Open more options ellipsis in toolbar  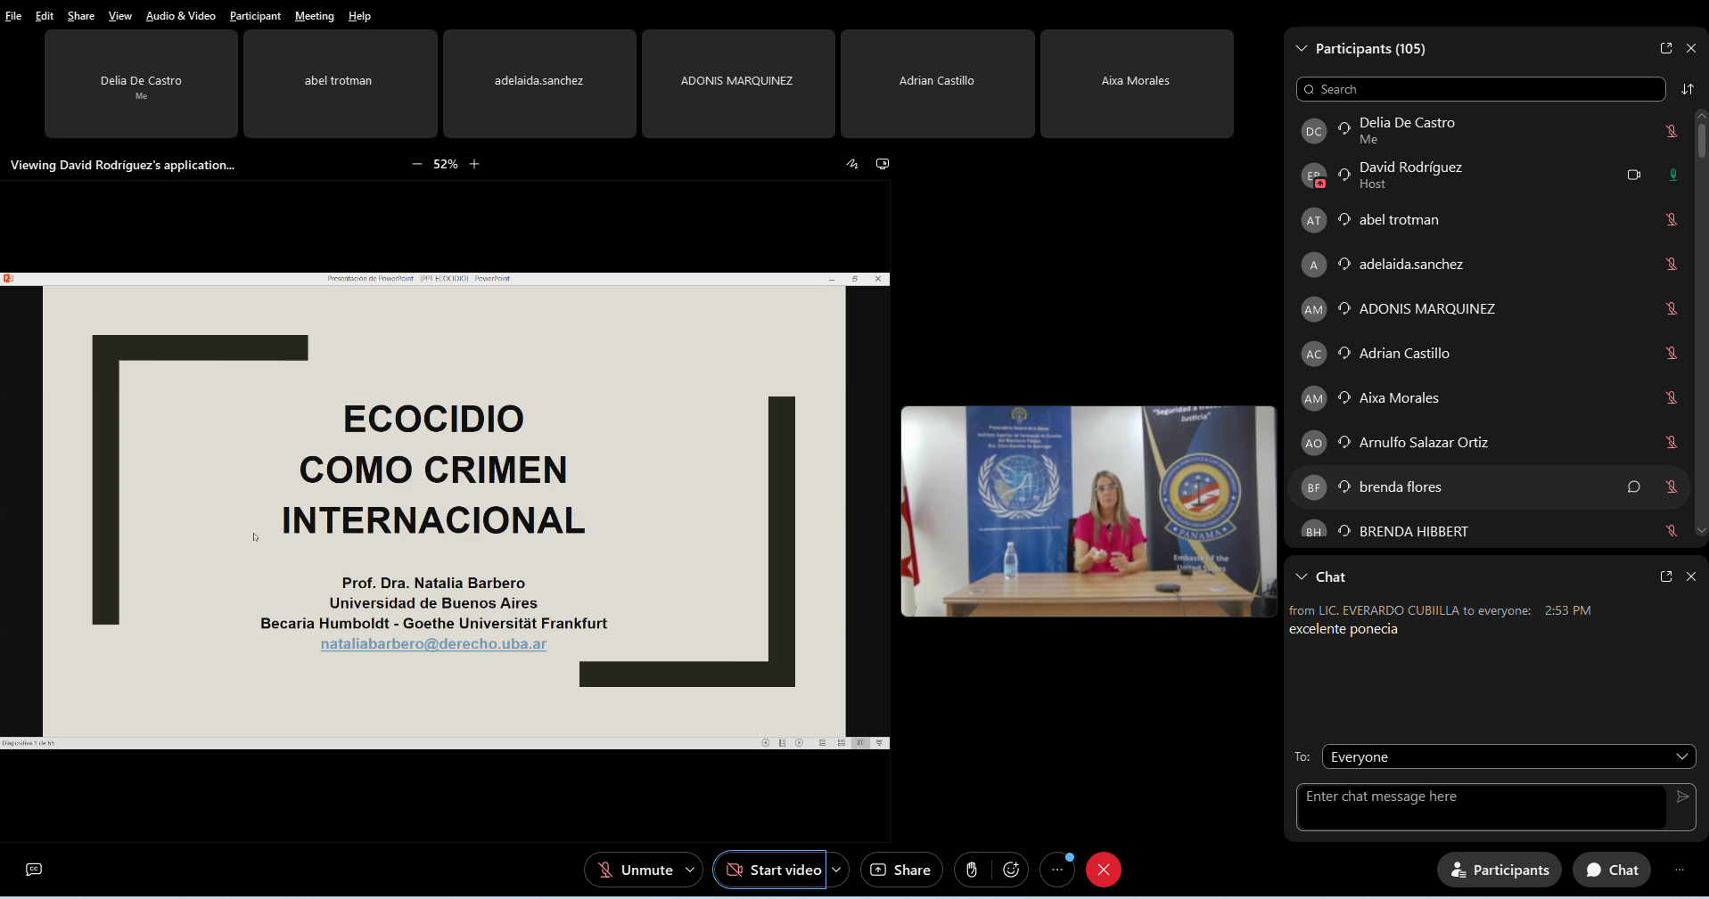1057,870
